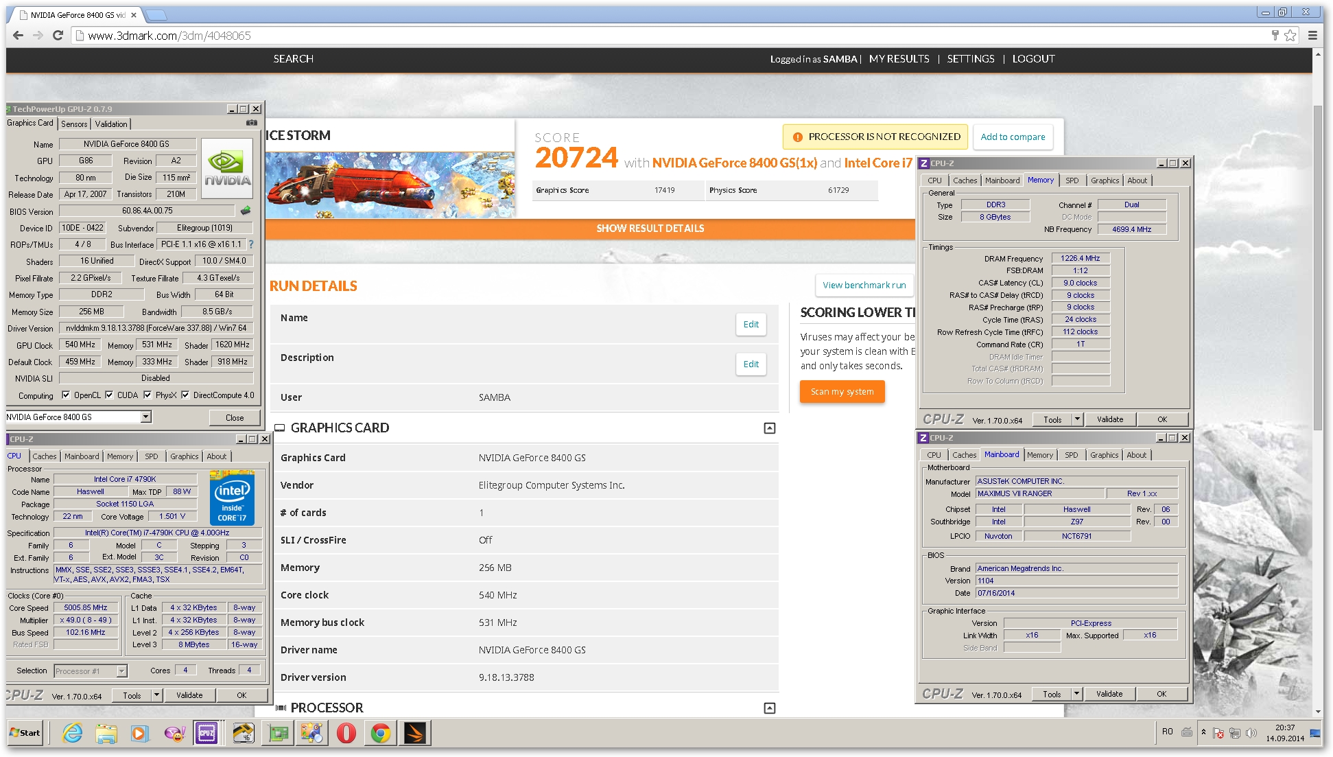Click View benchmark run button
Viewport: 1333px width, 757px height.
coord(864,285)
